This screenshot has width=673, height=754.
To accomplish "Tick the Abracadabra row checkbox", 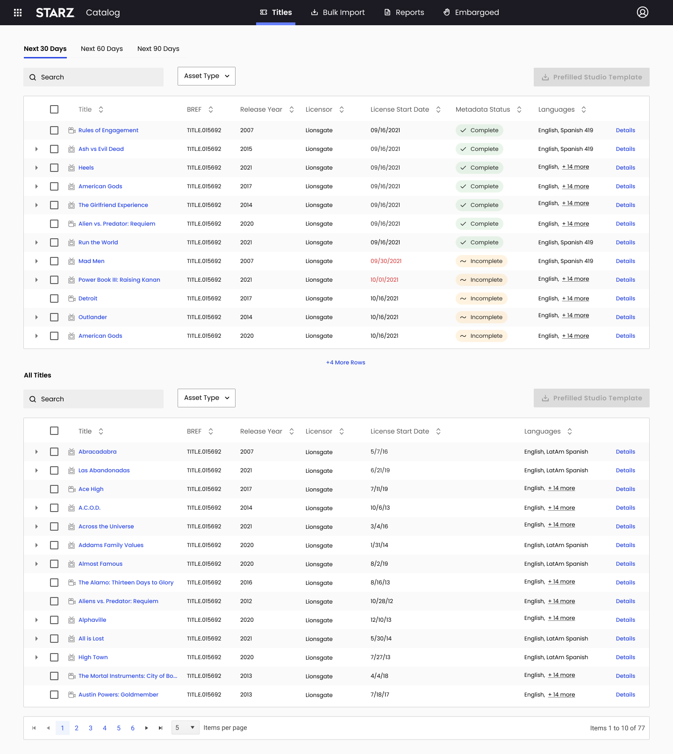I will (54, 452).
